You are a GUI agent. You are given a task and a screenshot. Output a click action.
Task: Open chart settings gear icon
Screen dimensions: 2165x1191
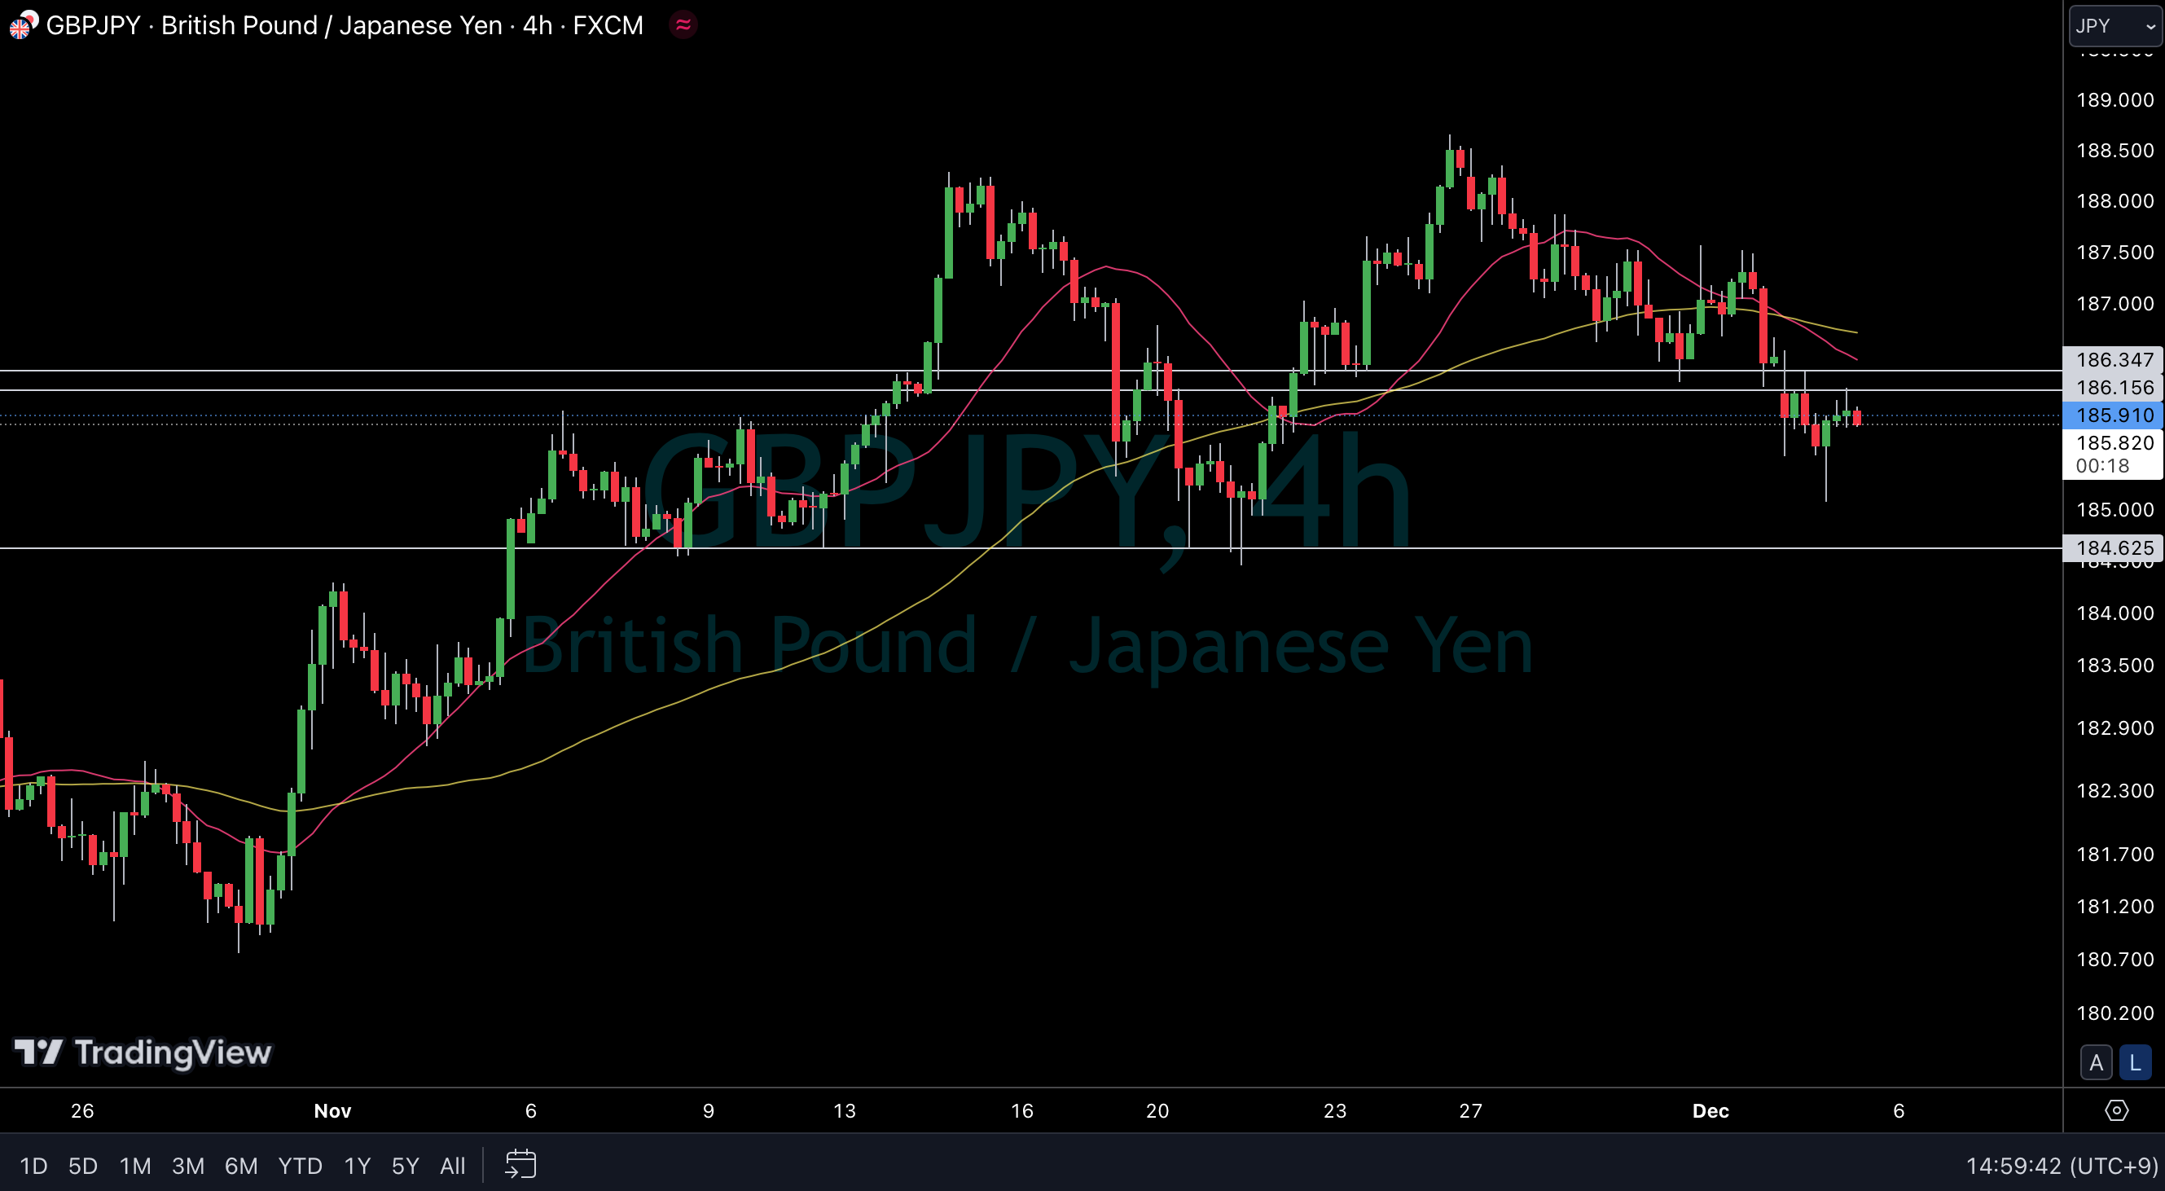pyautogui.click(x=2116, y=1110)
